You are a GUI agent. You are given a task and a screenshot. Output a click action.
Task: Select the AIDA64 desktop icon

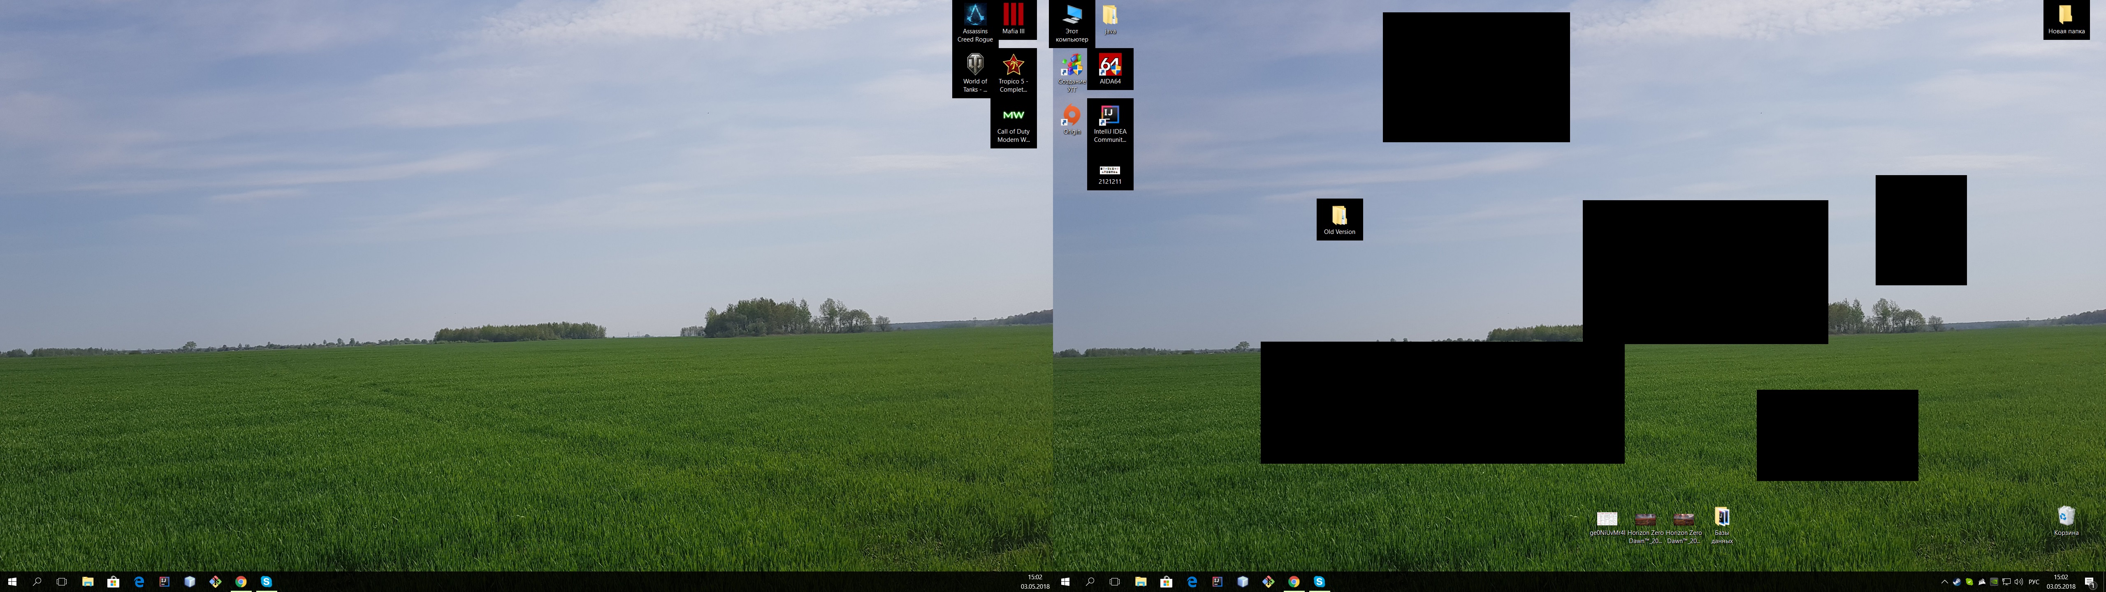click(1109, 69)
